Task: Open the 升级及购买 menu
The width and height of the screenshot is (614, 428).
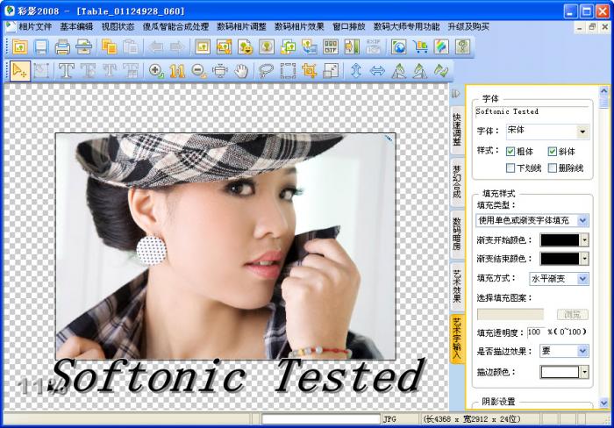Action: (468, 26)
